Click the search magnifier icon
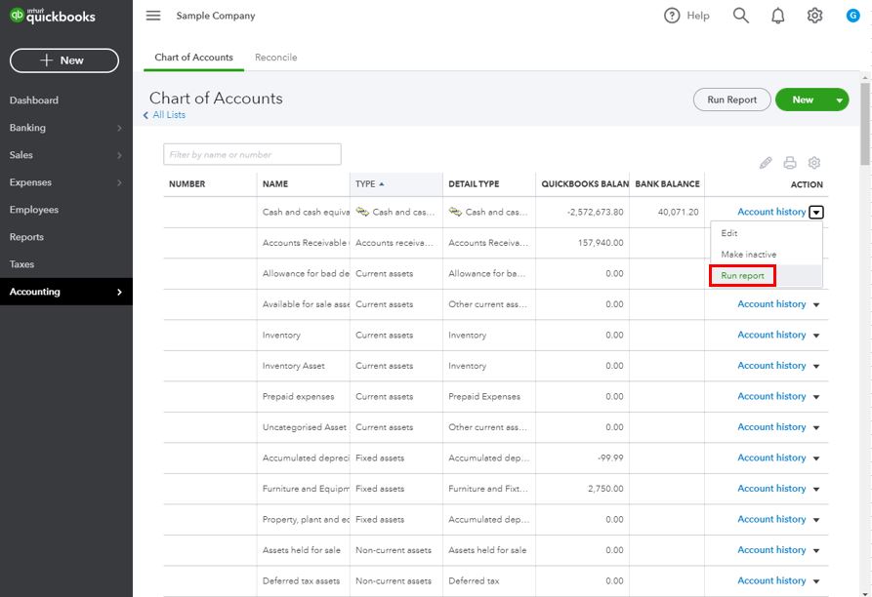The height and width of the screenshot is (597, 872). point(741,16)
